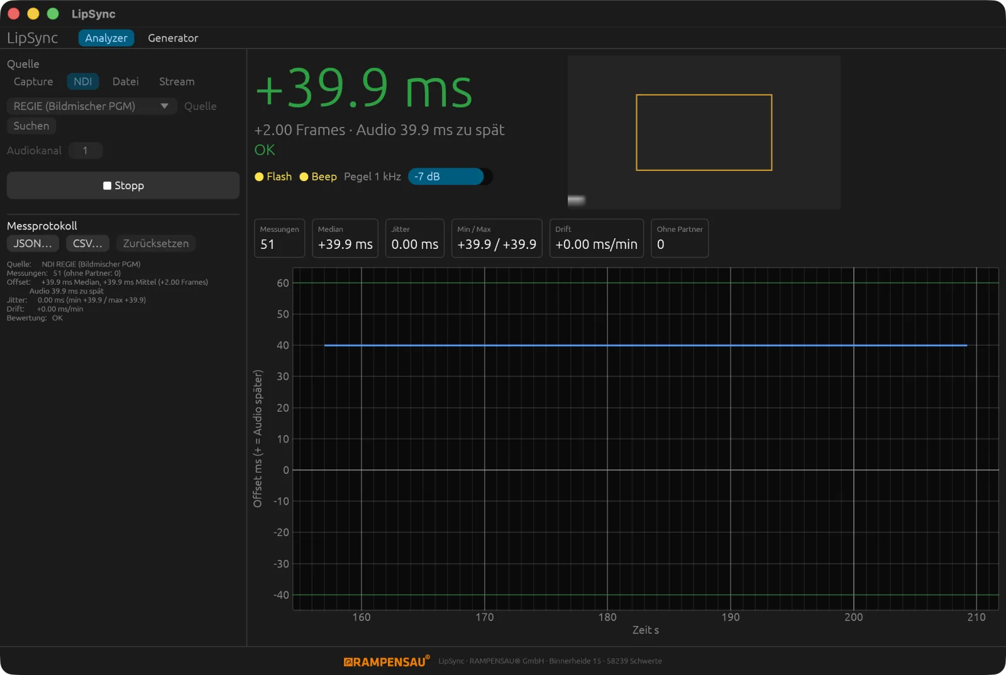Click the -7 dB level meter
1006x675 pixels.
click(x=450, y=177)
